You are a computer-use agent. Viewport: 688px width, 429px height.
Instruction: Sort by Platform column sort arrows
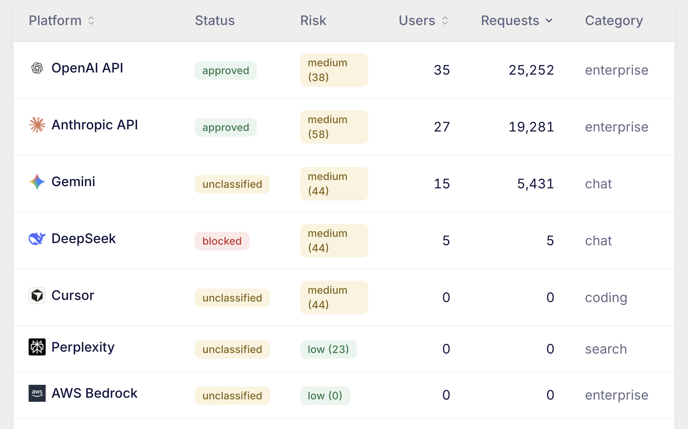[x=91, y=20]
